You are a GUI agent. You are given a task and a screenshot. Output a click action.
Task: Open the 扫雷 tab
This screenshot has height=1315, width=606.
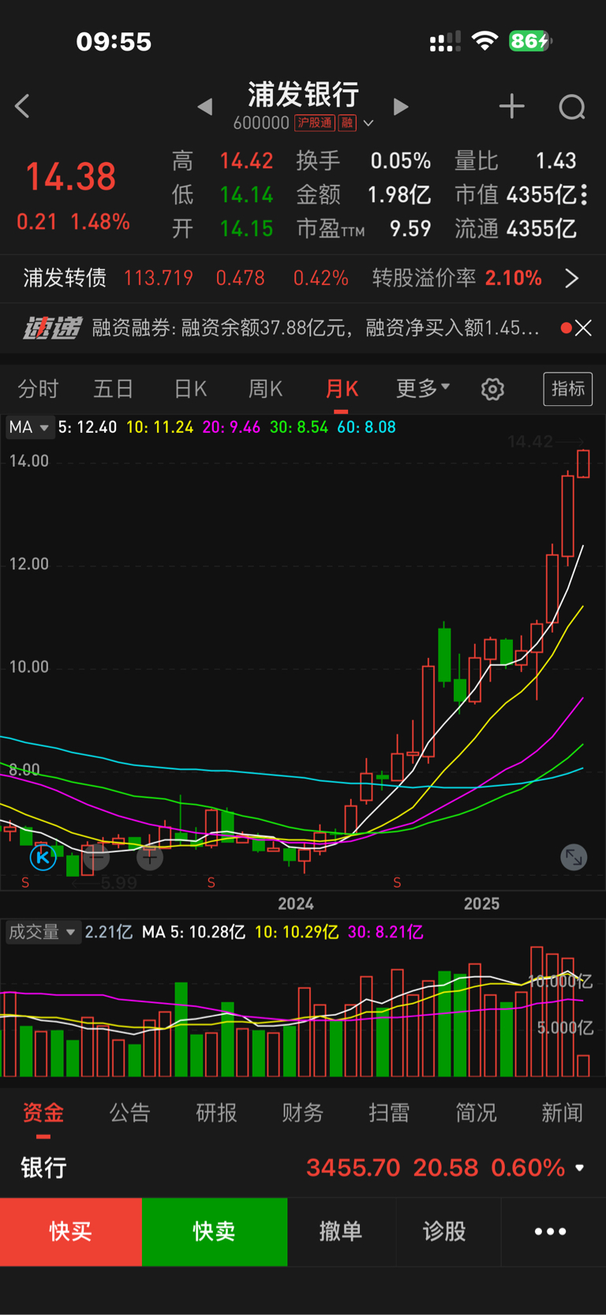[389, 1113]
